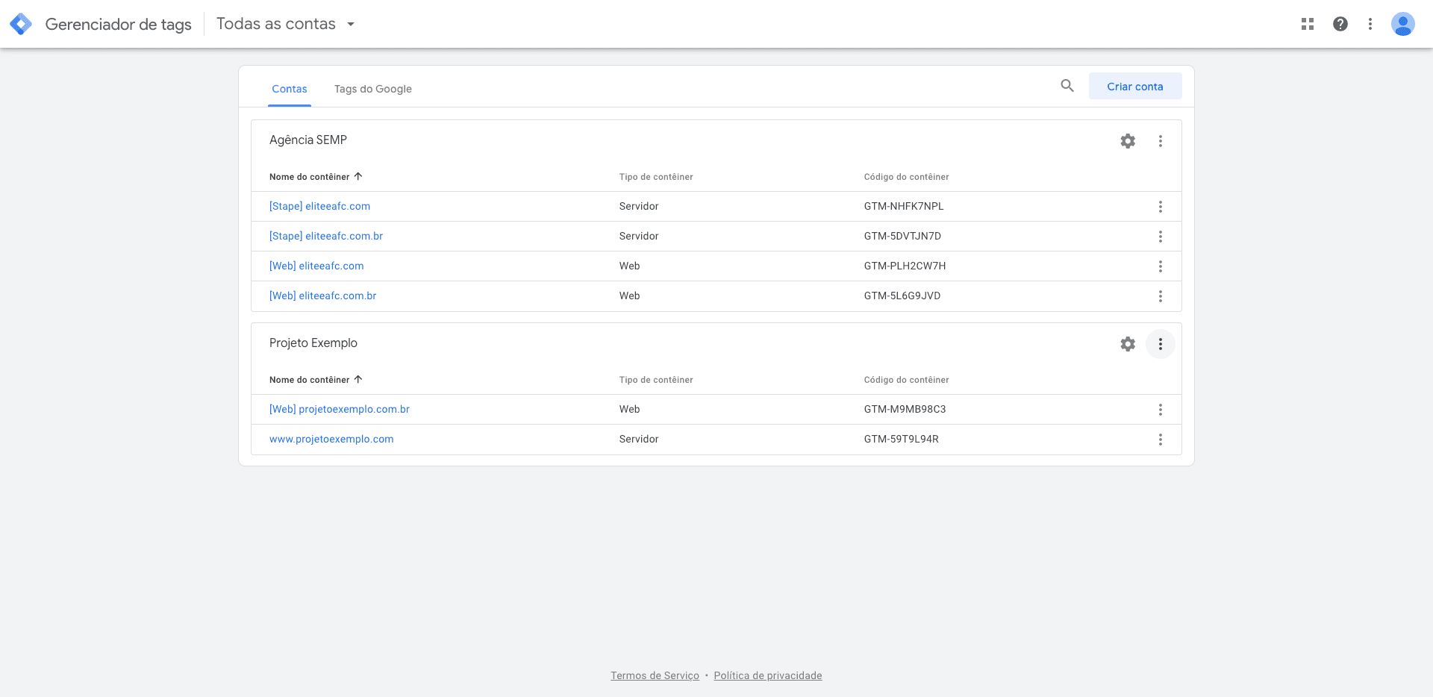This screenshot has height=697, width=1433.
Task: Open row menu for GTM-M9MB98C3 container
Action: pyautogui.click(x=1161, y=410)
